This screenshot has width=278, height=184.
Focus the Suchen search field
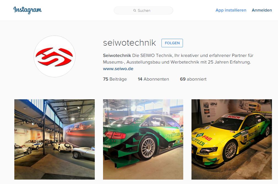144,10
